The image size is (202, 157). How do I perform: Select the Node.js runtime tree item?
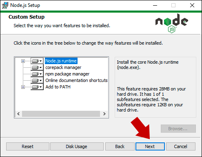(61, 61)
